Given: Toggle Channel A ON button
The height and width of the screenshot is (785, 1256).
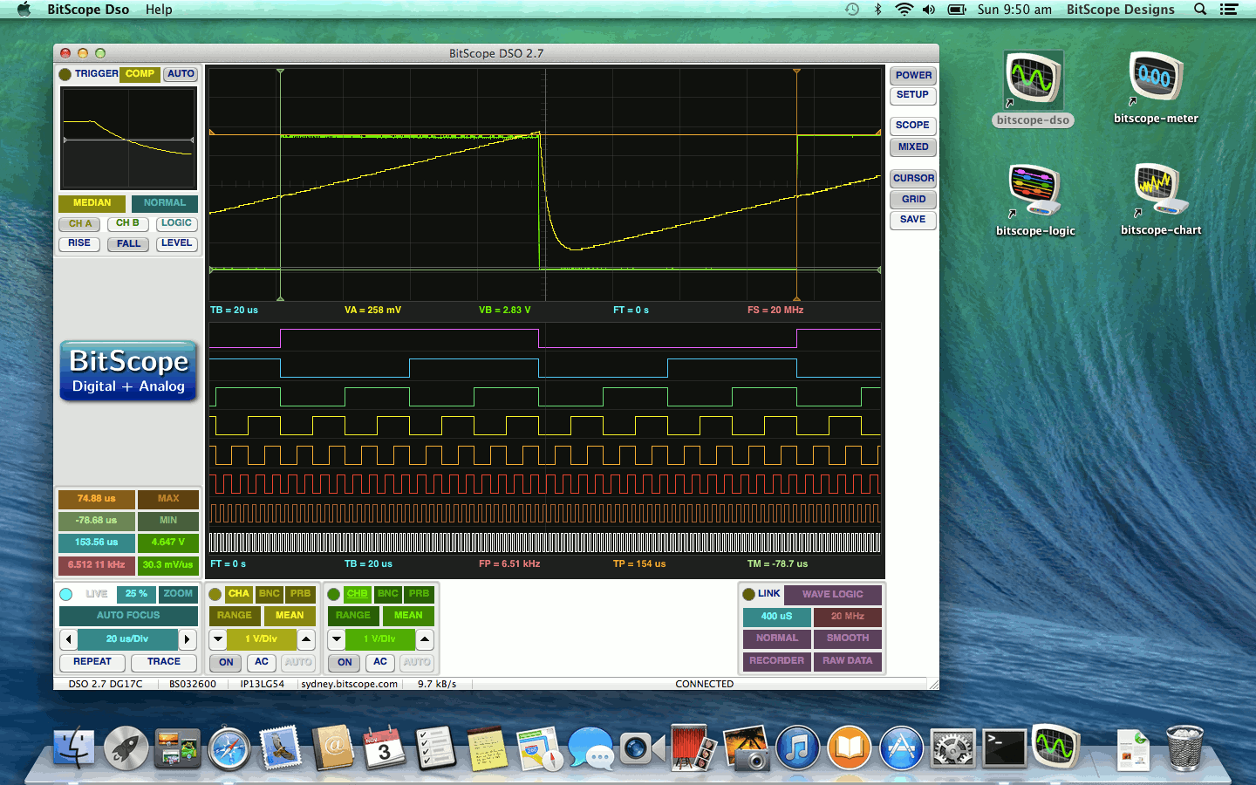Looking at the screenshot, I should click(x=227, y=662).
